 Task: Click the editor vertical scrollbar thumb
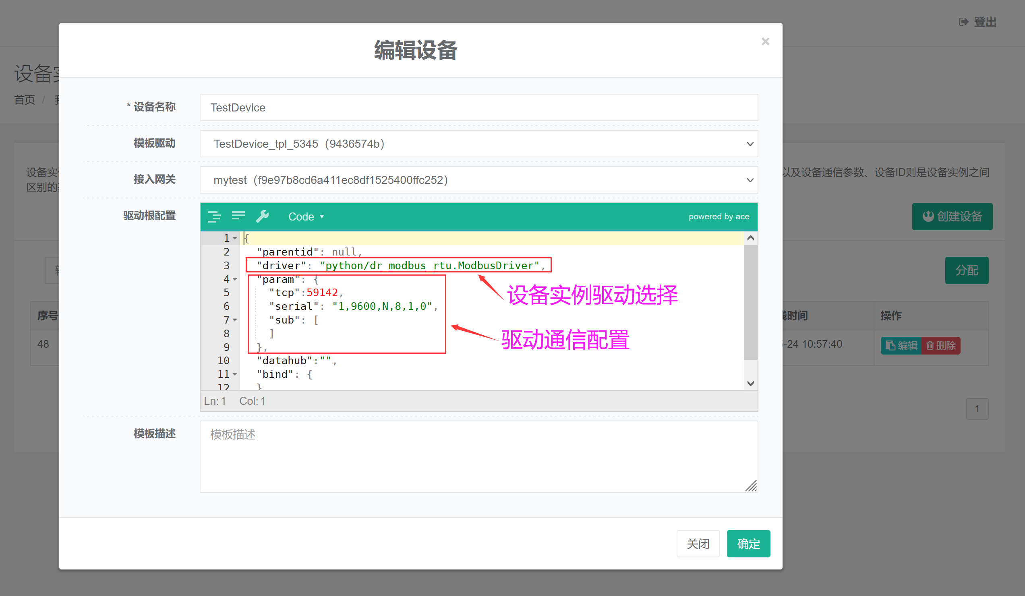pyautogui.click(x=750, y=303)
